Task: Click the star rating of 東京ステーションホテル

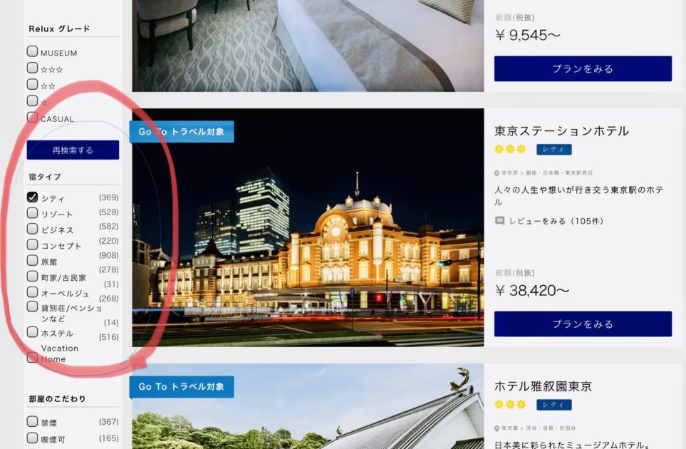Action: 509,149
